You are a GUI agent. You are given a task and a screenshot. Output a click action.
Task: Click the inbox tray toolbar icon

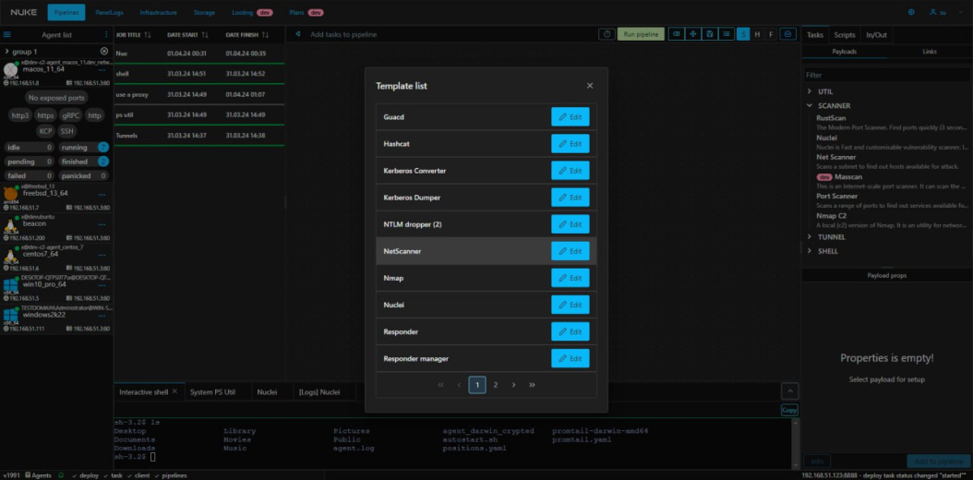click(788, 34)
